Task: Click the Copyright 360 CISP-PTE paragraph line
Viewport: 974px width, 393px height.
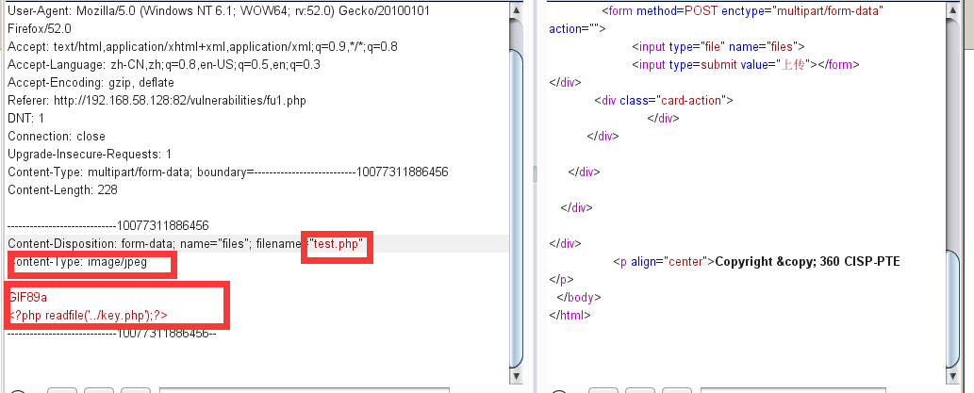Action: point(756,261)
